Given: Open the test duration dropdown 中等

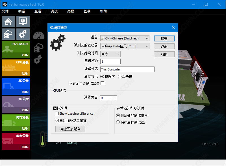Looking at the screenshot, I should coord(110,54).
